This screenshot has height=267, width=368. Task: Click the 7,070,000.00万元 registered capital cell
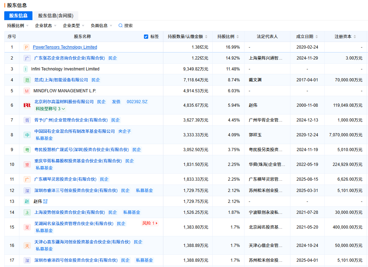point(346,135)
